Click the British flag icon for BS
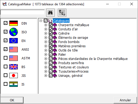 coord(14,67)
